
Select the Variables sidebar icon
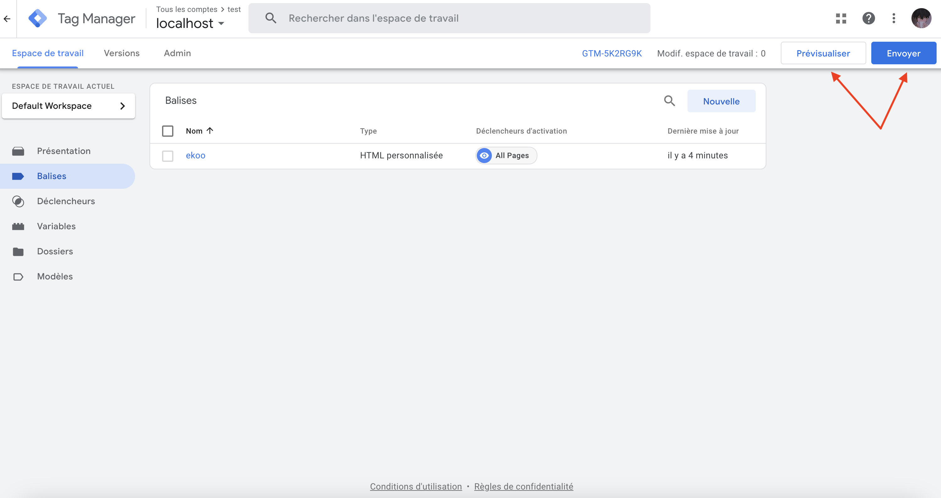(19, 226)
